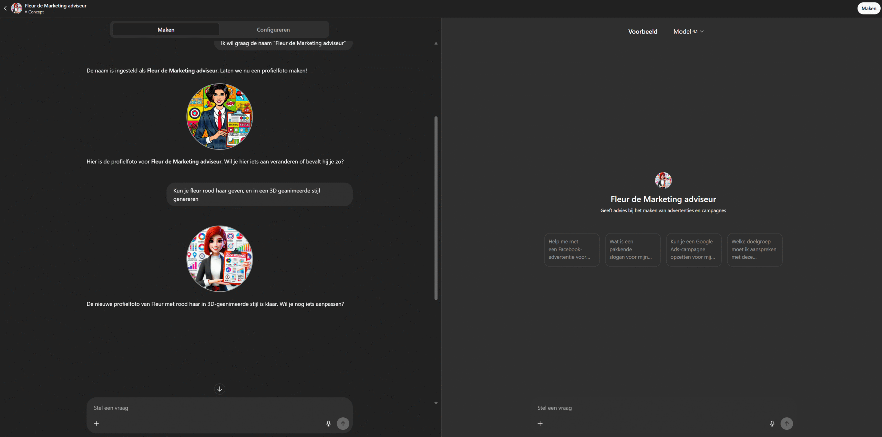The width and height of the screenshot is (882, 437).
Task: Focus the left Stel een vraag input field
Action: (x=207, y=408)
